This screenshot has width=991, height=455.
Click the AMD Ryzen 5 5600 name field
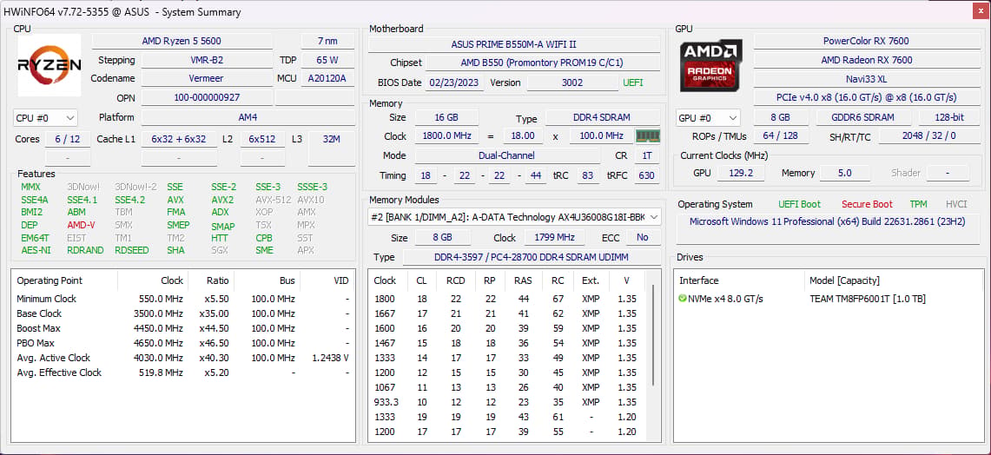click(x=182, y=41)
